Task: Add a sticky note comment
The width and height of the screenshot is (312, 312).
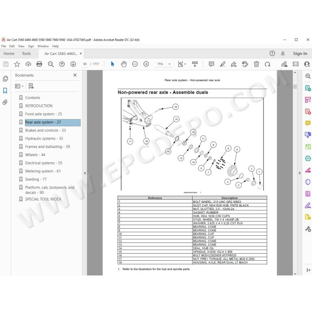Action: pyautogui.click(x=211, y=64)
